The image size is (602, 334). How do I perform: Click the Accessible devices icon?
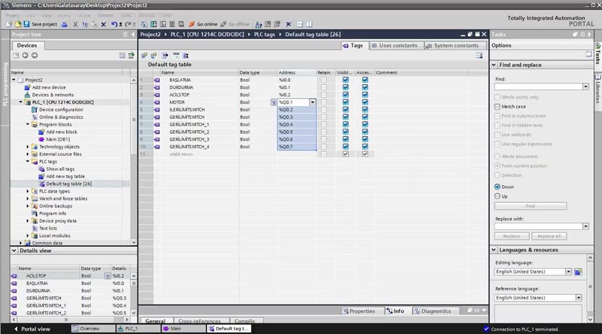coord(259,24)
